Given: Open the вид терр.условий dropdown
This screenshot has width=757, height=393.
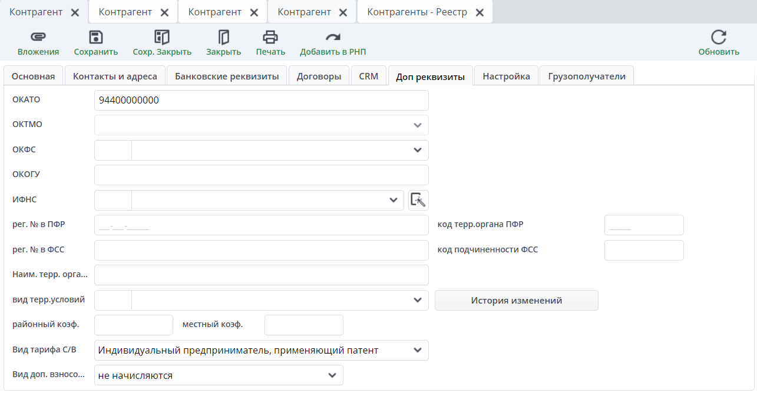Looking at the screenshot, I should (x=418, y=300).
